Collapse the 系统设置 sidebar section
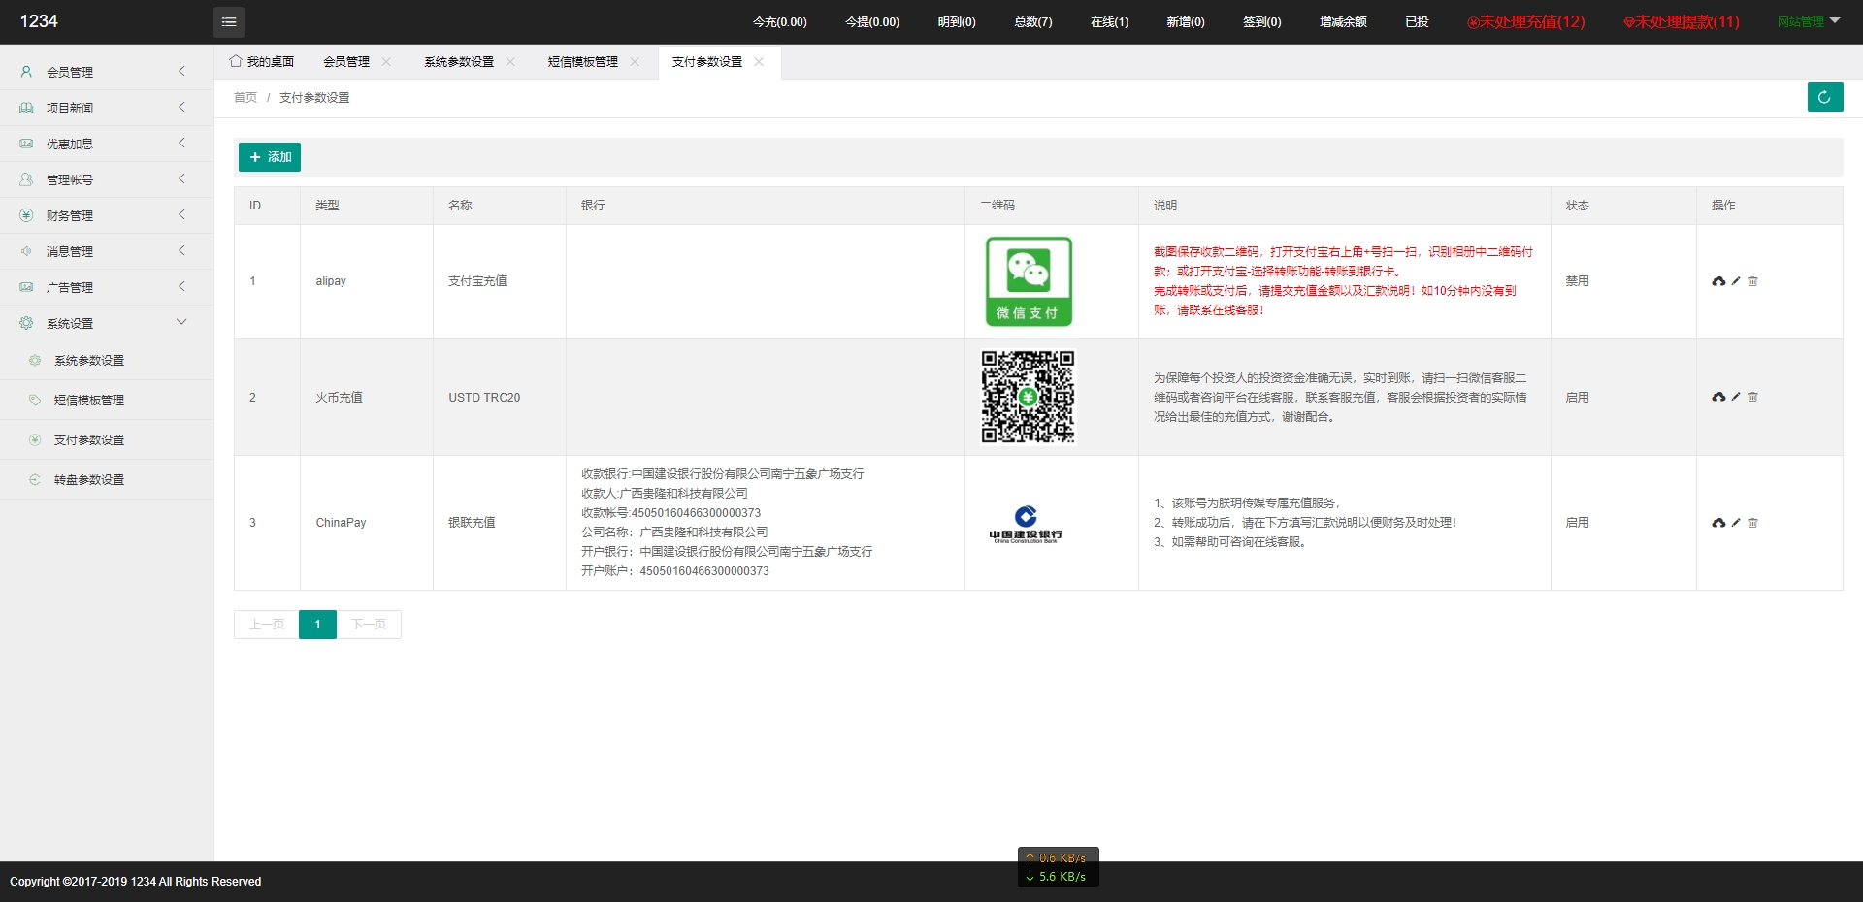 click(107, 323)
